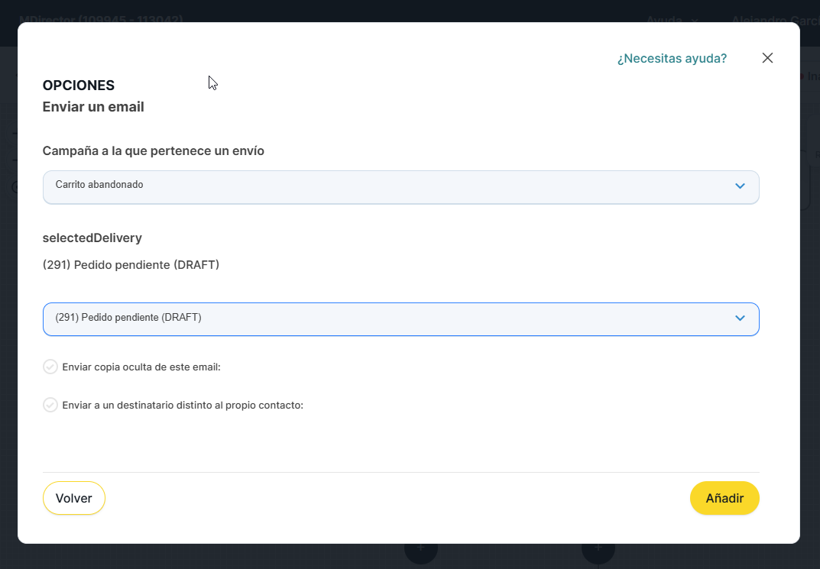The height and width of the screenshot is (569, 820).
Task: Open the Alejandro user account menu
Action: (772, 19)
